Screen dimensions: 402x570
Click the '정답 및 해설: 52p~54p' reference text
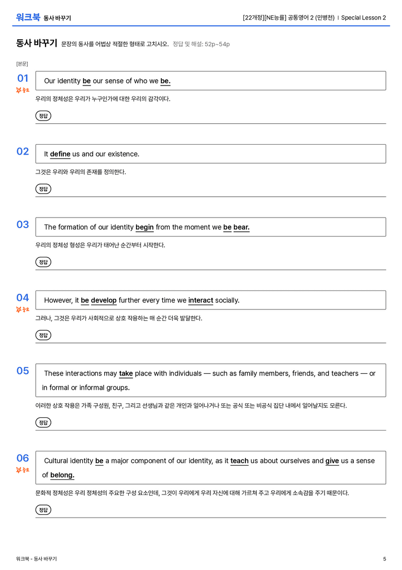(201, 44)
